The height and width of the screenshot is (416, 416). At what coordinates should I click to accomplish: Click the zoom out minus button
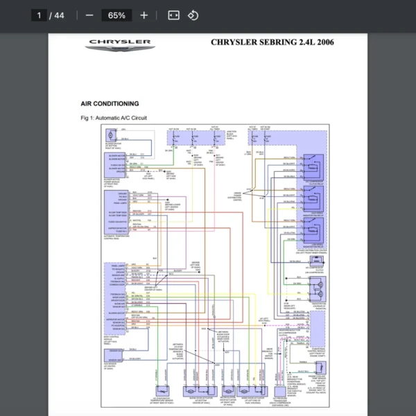coord(89,15)
